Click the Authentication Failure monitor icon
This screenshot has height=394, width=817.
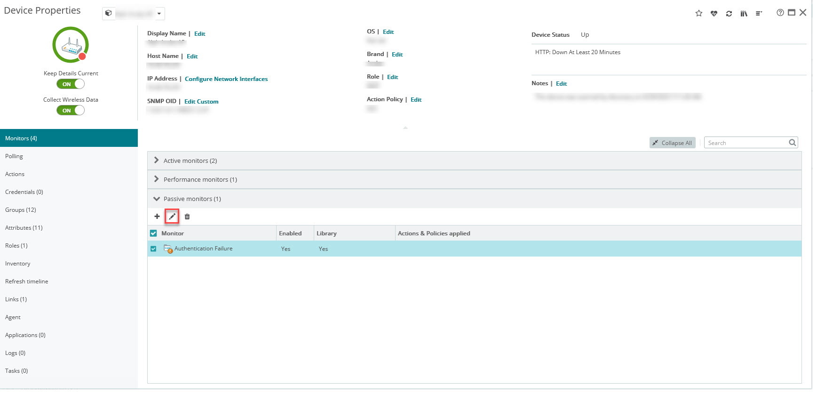[168, 249]
